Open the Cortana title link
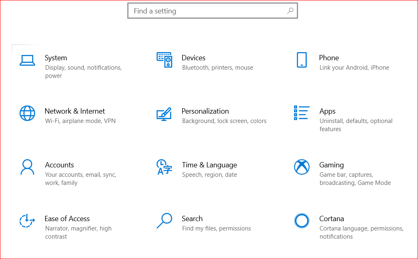 click(x=332, y=219)
